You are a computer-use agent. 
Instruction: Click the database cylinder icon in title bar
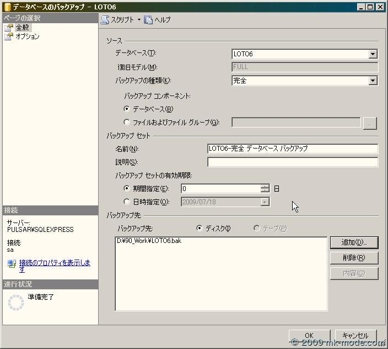click(x=7, y=7)
